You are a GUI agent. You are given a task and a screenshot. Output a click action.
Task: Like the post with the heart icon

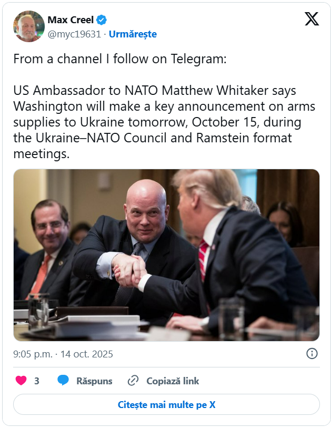[x=21, y=381]
